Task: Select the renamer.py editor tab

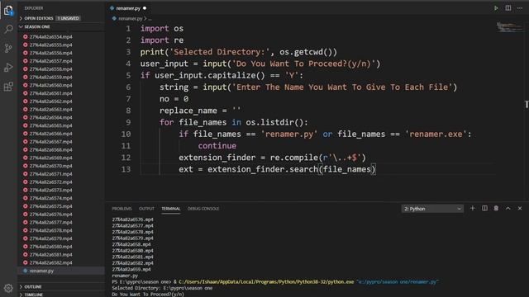Action: coord(128,8)
